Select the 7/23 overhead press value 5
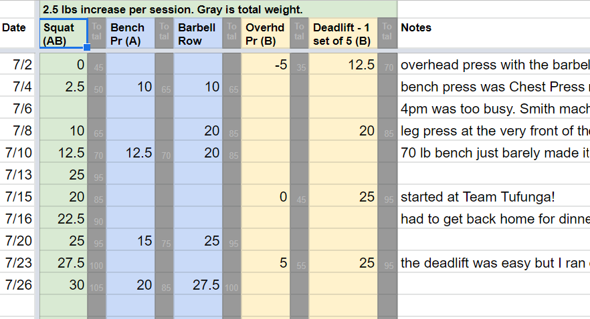Image resolution: width=590 pixels, height=319 pixels. tap(266, 263)
